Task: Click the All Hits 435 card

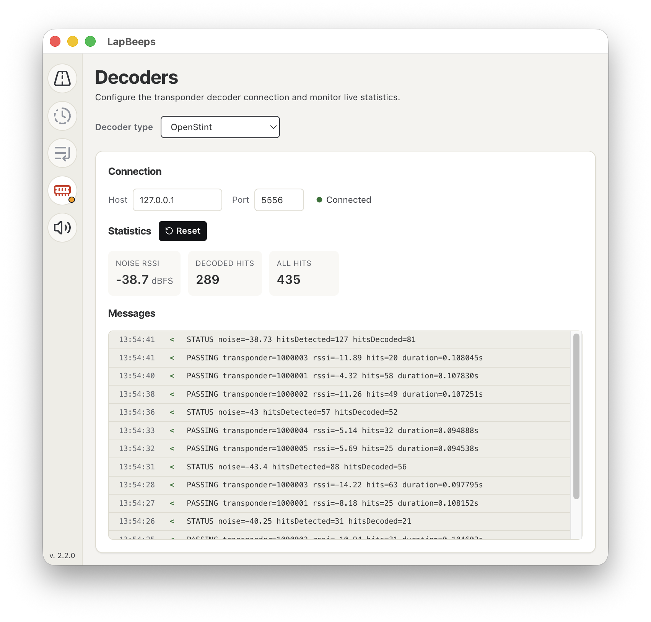Action: (304, 273)
